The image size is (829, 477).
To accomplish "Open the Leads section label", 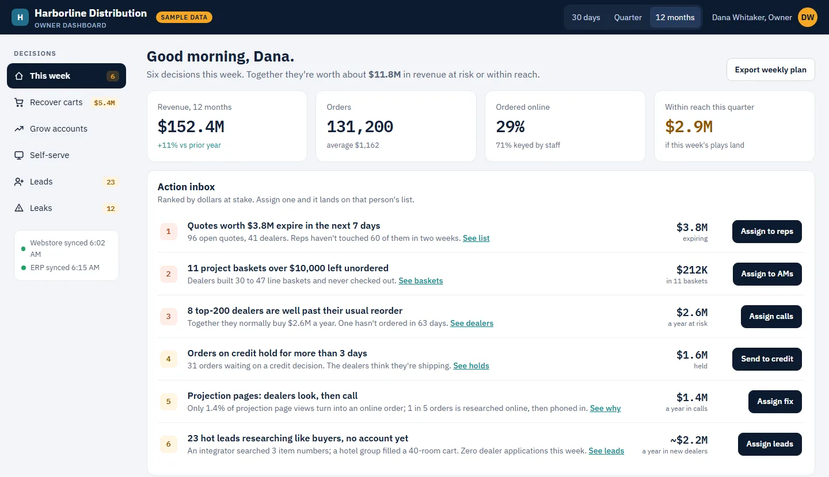I will point(41,182).
